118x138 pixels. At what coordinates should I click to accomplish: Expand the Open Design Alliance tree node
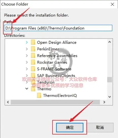tap(27, 42)
